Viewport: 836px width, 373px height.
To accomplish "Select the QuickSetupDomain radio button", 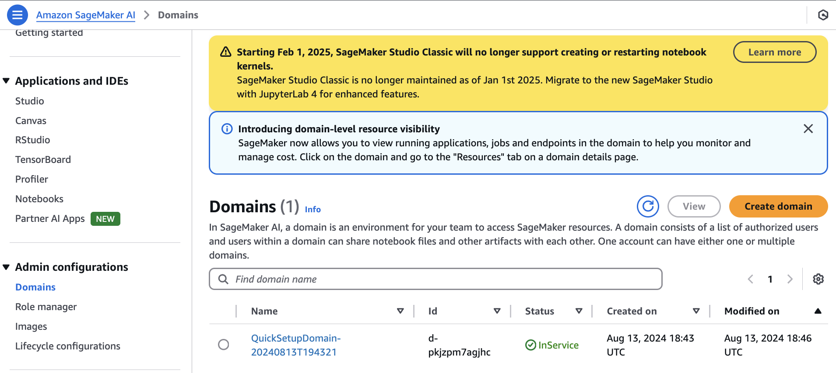I will tap(224, 345).
